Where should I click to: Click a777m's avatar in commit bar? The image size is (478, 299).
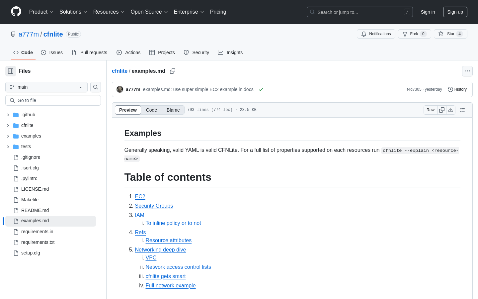120,89
